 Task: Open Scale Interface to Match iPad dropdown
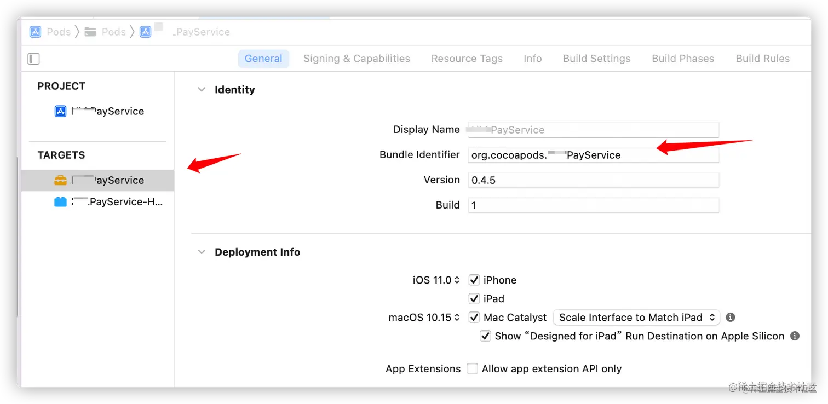click(636, 317)
